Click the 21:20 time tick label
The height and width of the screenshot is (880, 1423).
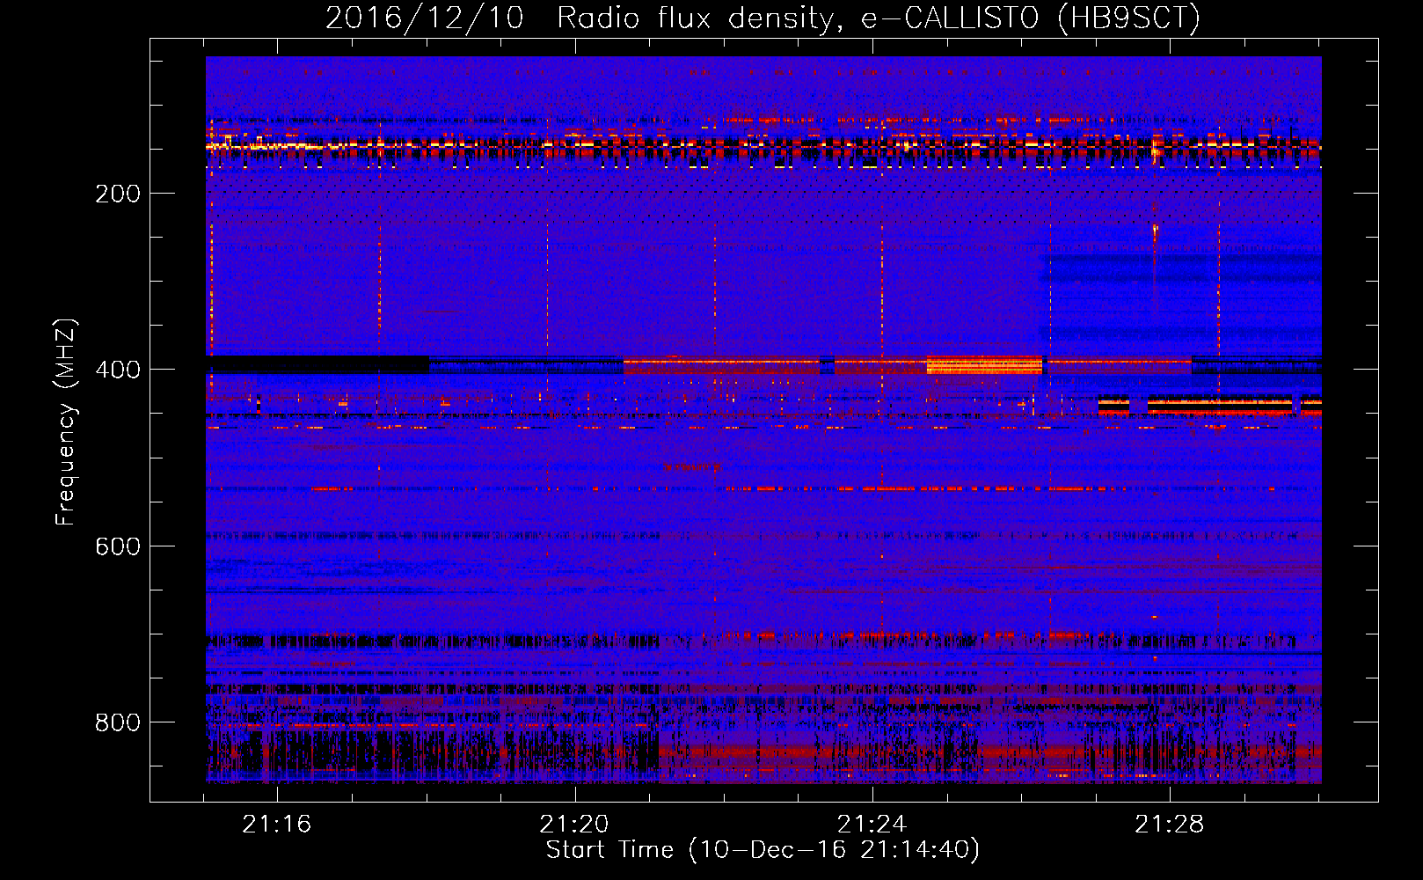(574, 825)
